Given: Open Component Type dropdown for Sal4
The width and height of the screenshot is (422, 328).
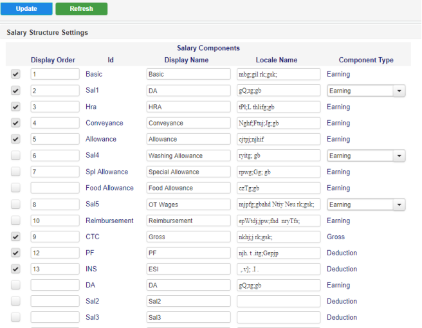Looking at the screenshot, I should [365, 156].
